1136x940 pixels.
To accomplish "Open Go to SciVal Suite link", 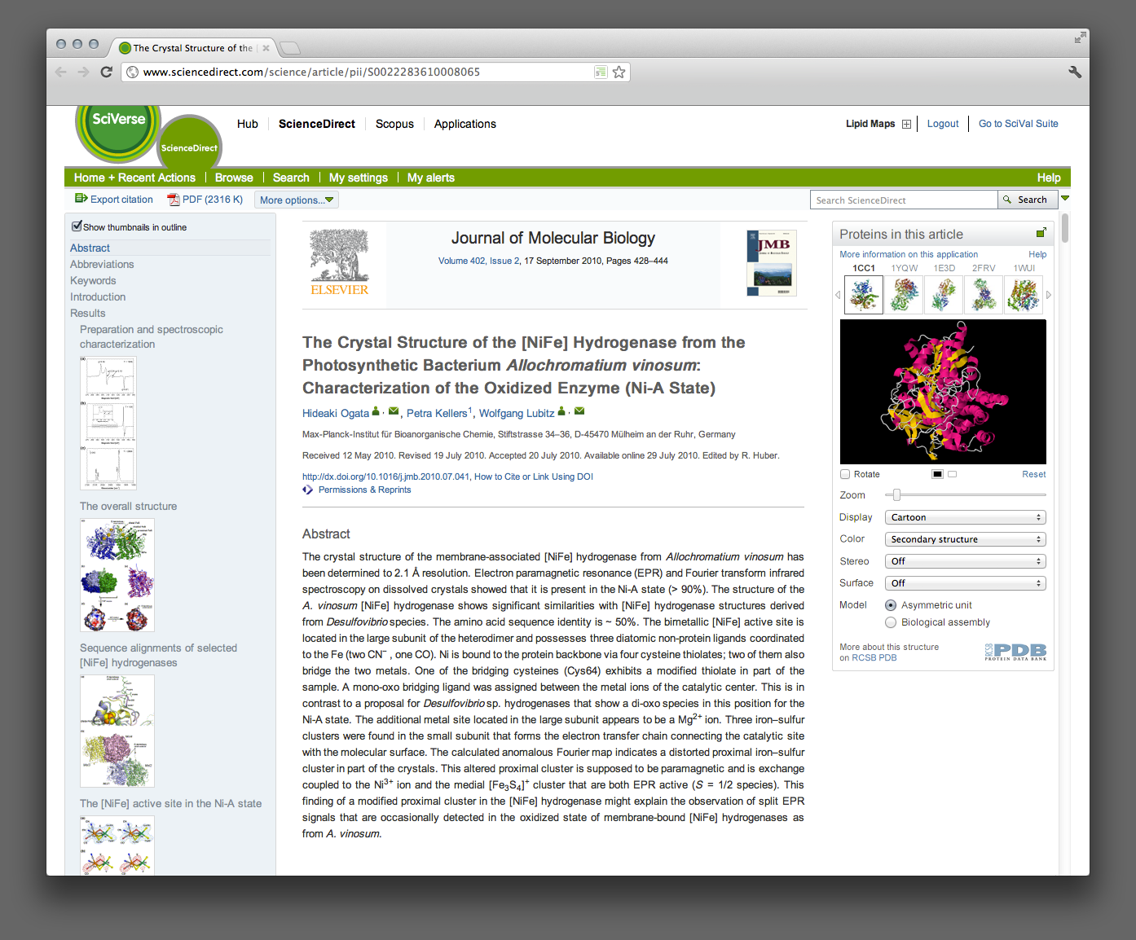I will click(1019, 124).
